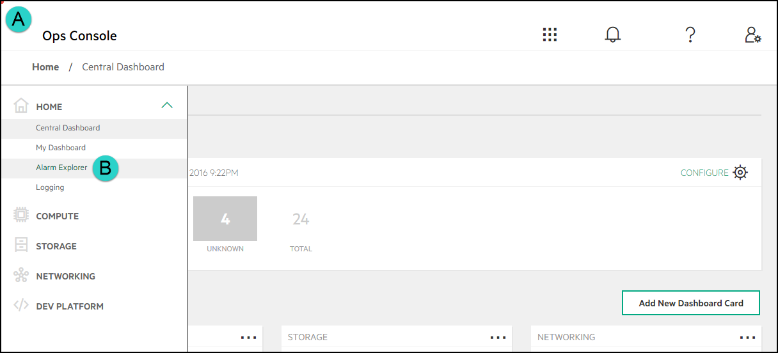Open the user settings icon

(752, 35)
